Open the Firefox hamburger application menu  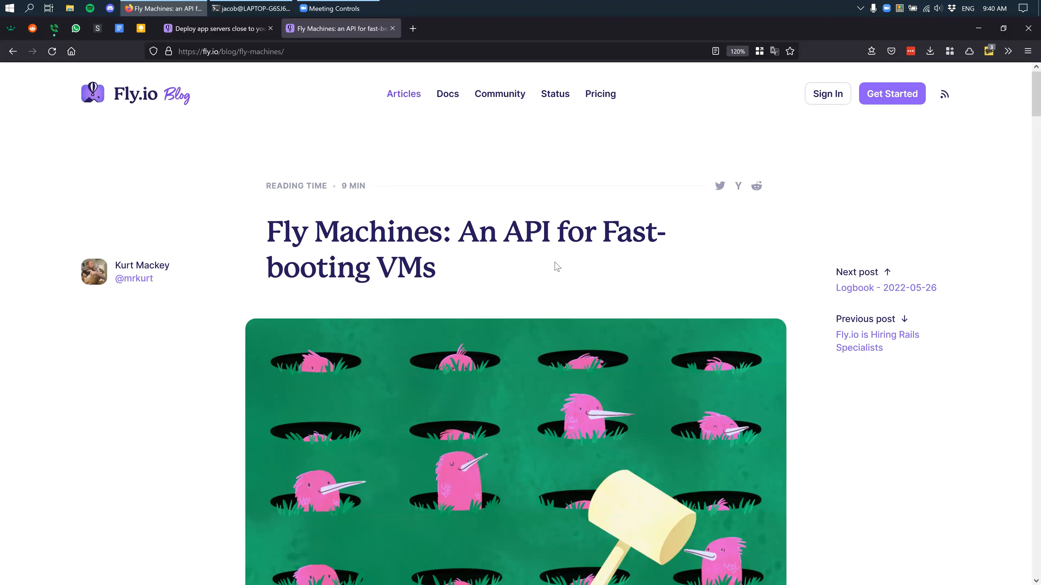[1028, 51]
